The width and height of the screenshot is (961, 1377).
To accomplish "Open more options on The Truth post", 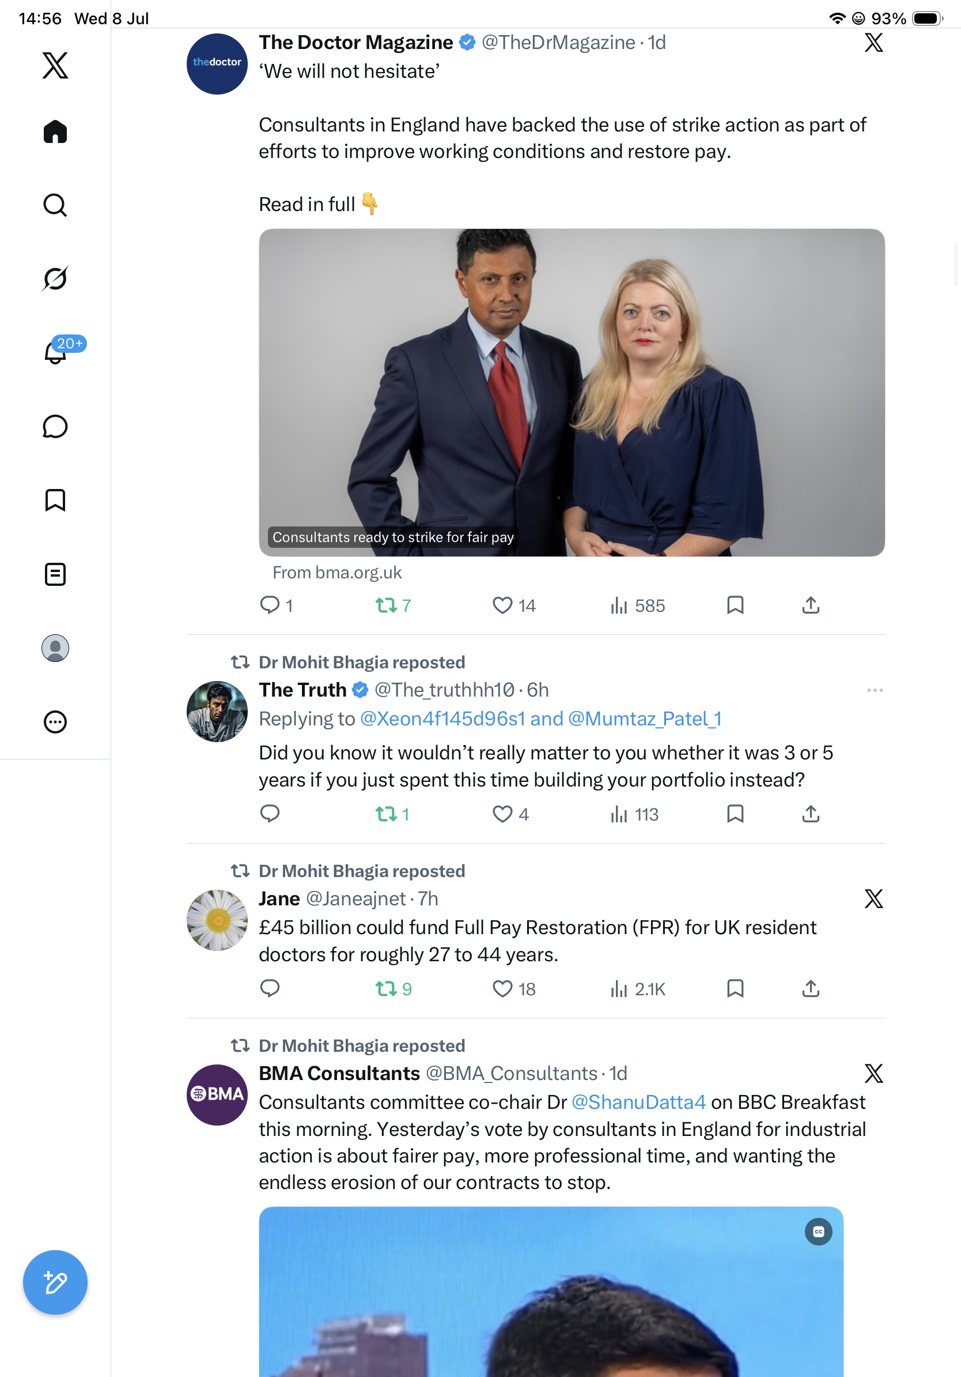I will (x=875, y=690).
